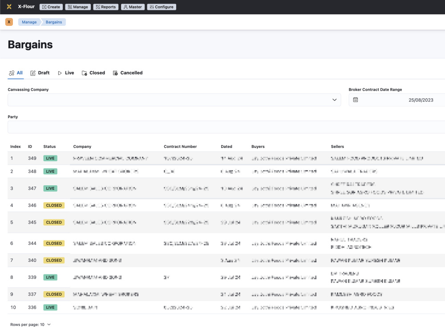Click the Sellers column header
445x334 pixels.
pos(337,147)
